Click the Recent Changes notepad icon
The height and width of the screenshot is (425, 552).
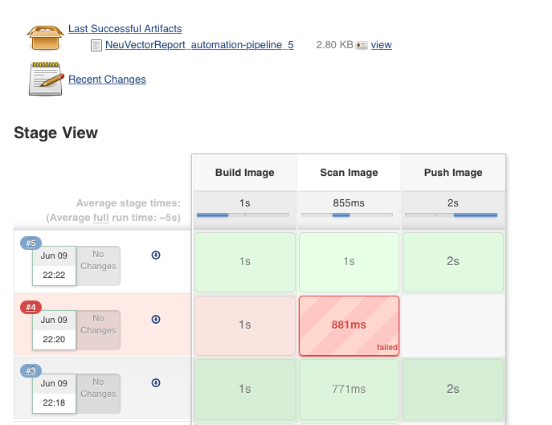click(45, 79)
